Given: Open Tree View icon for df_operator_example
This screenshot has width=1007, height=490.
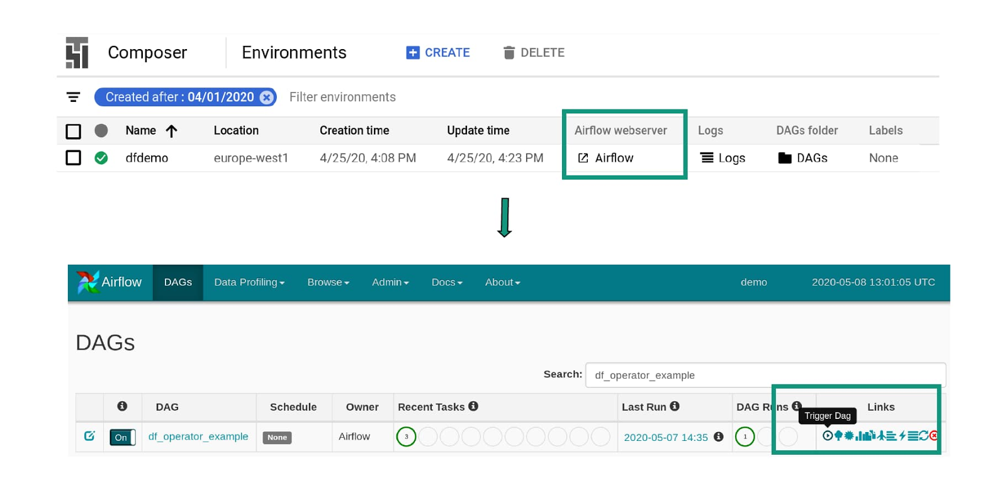Looking at the screenshot, I should coord(838,435).
